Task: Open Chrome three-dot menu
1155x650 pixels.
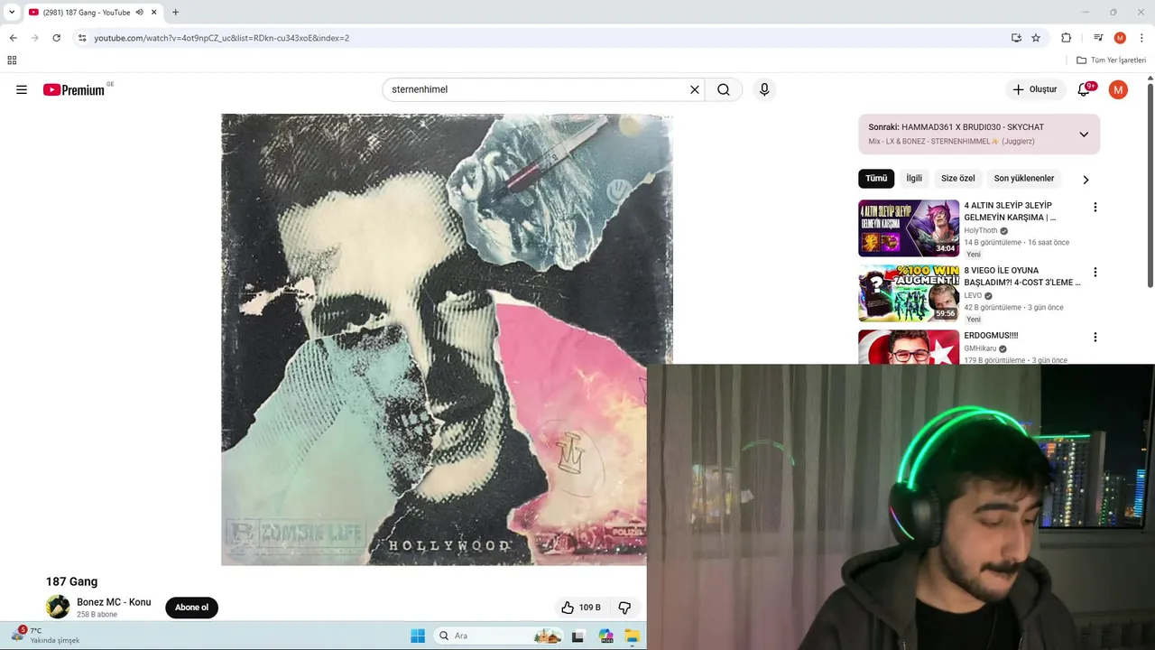Action: click(1141, 38)
